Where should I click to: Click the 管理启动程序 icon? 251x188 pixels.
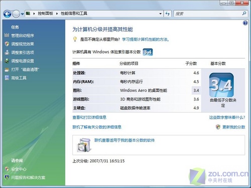[x=7, y=35]
